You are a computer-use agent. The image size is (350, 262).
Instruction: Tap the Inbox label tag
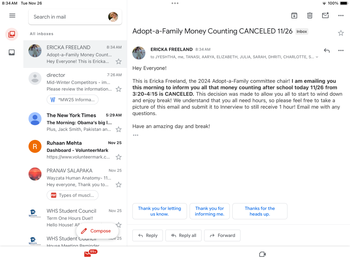click(302, 31)
